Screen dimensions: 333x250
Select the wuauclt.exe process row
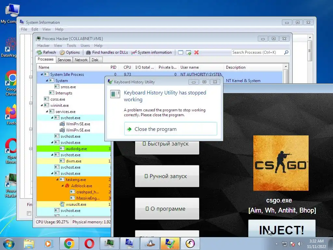tap(74, 204)
